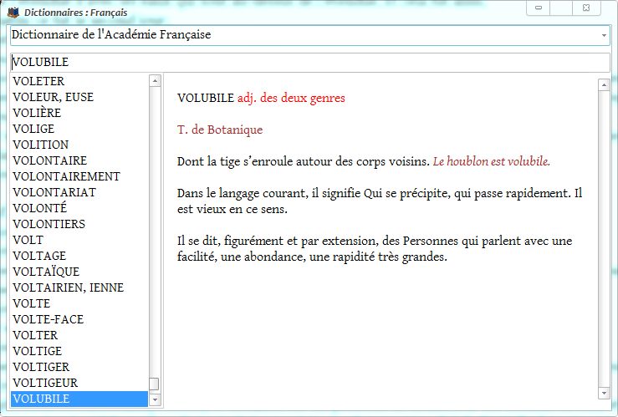Select VOLONTIERS in the word list

[x=79, y=224]
